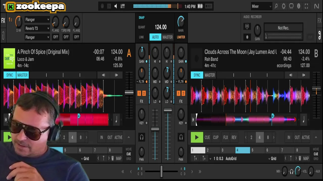
Task: Click the broadcasting antenna icon in Audio Recorder
Action: (247, 26)
